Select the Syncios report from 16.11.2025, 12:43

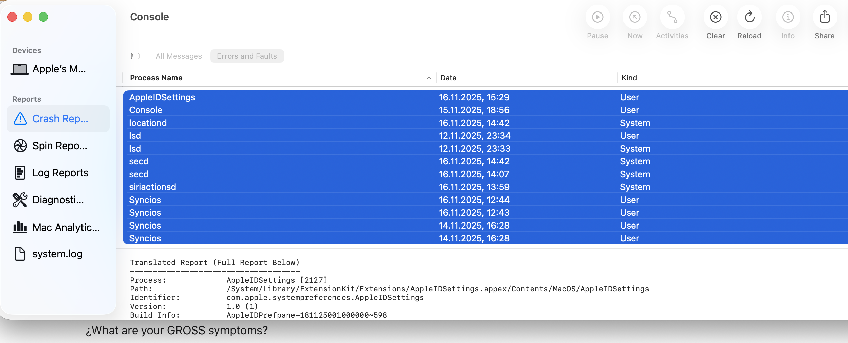(x=486, y=213)
